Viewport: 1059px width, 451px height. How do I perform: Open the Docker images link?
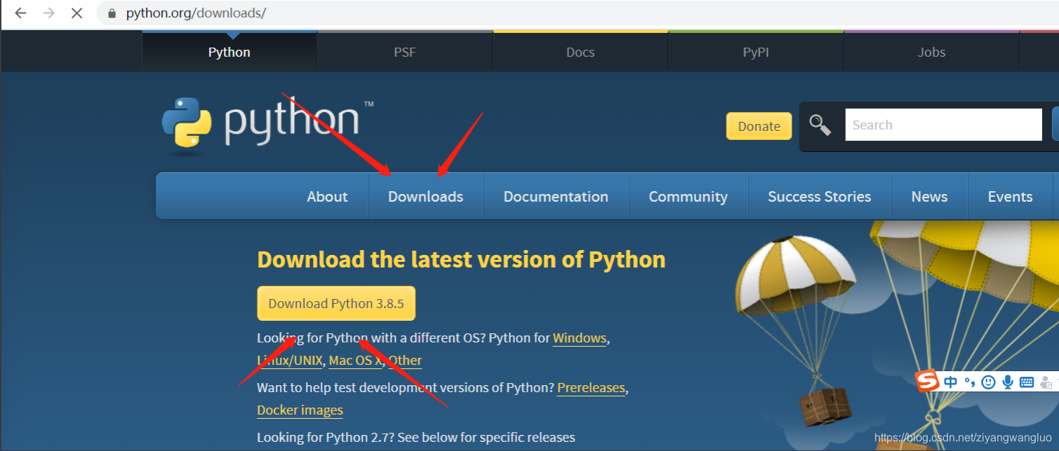pos(300,410)
